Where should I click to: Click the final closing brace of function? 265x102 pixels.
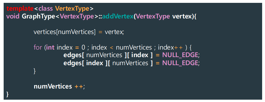[x=8, y=94]
